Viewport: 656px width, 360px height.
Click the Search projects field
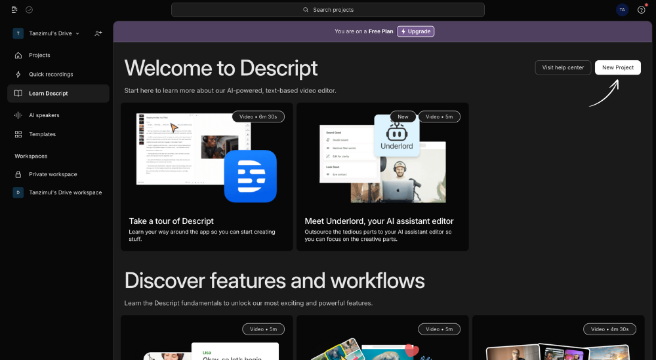point(328,10)
